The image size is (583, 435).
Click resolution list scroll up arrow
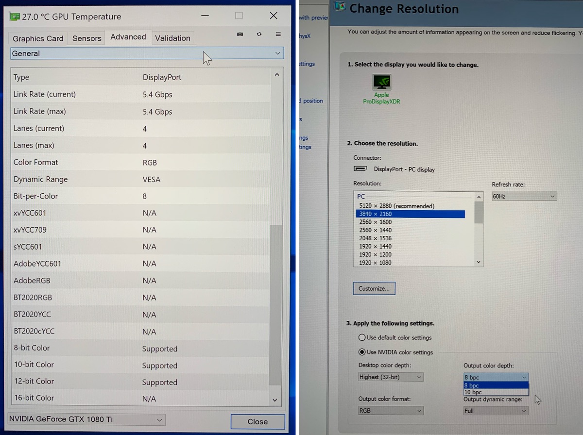(479, 197)
